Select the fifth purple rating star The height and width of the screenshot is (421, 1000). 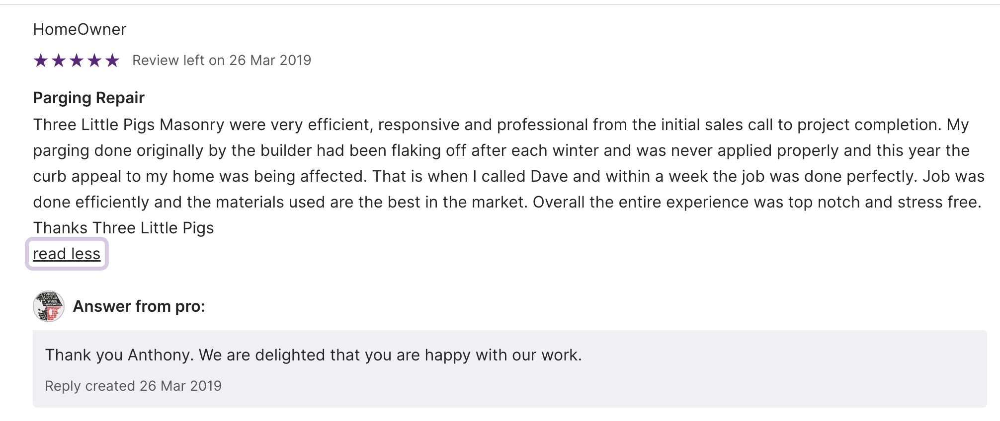[x=112, y=61]
